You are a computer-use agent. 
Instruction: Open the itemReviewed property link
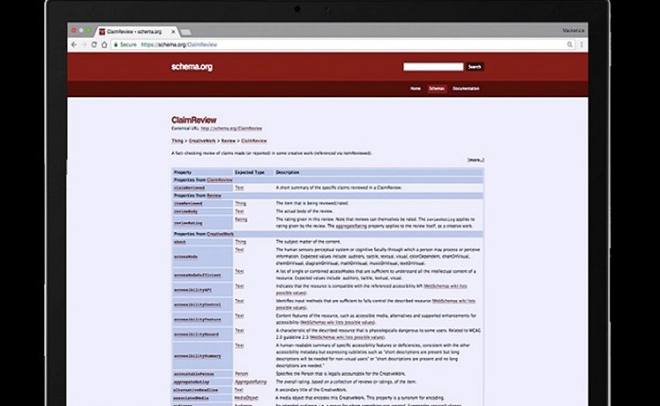pos(188,203)
